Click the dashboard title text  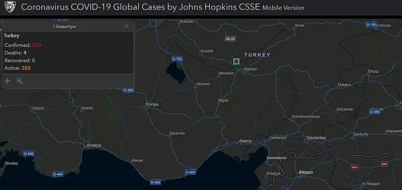[x=140, y=7]
